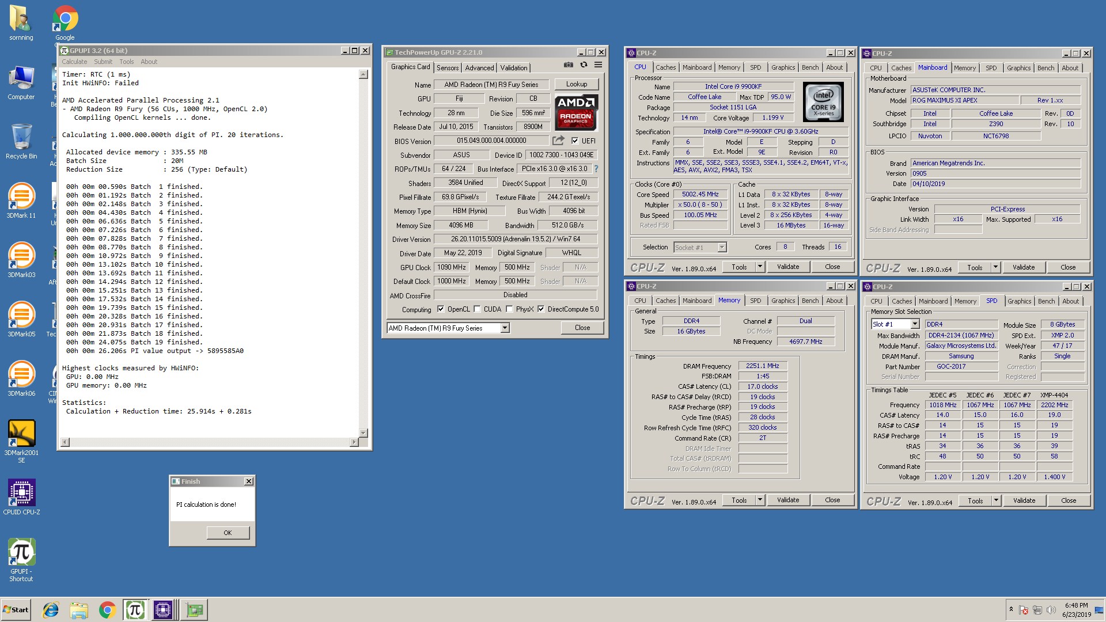This screenshot has height=622, width=1106.
Task: Open the GPU-Z hamburger menu icon
Action: [599, 65]
